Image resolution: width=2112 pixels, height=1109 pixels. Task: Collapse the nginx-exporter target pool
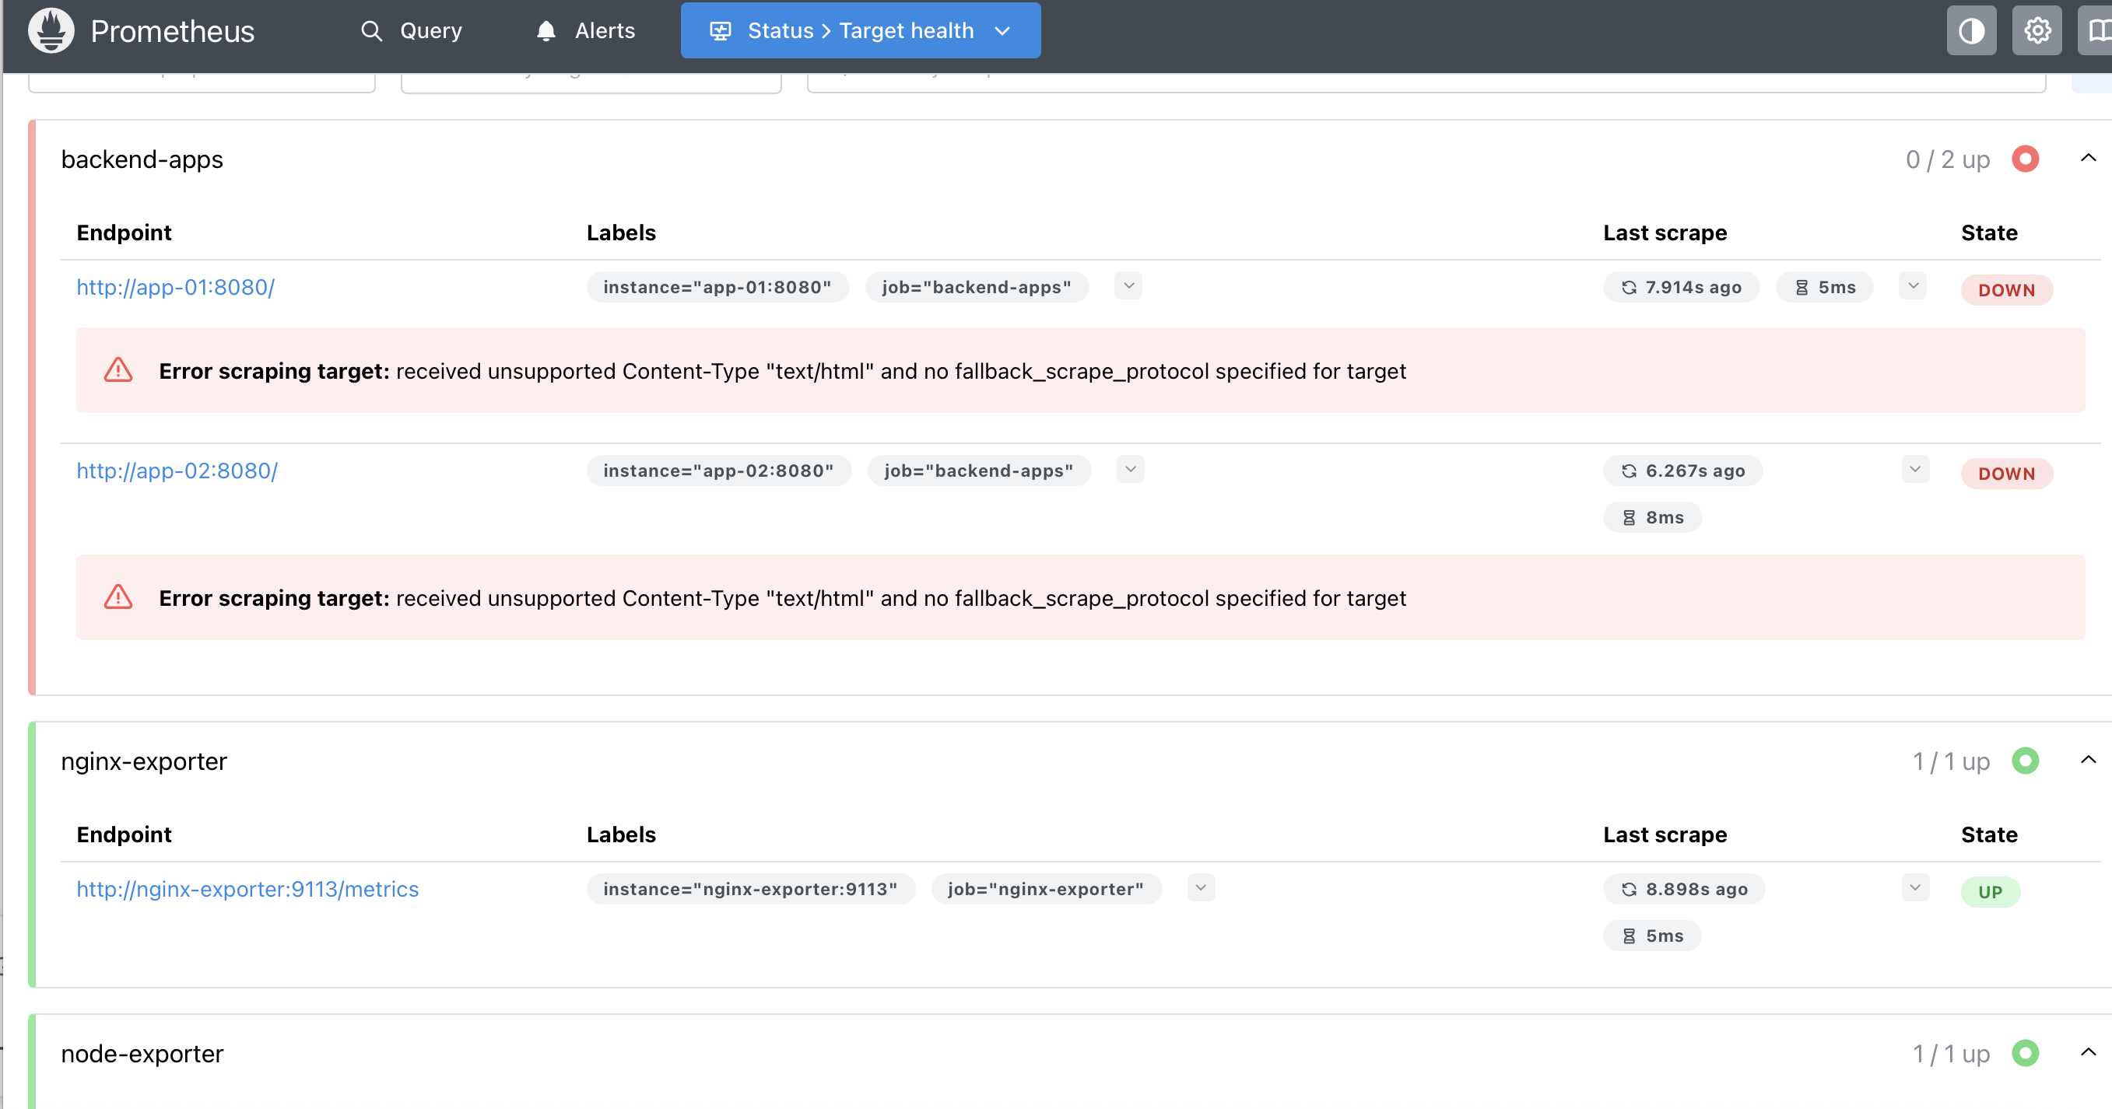pos(2087,760)
